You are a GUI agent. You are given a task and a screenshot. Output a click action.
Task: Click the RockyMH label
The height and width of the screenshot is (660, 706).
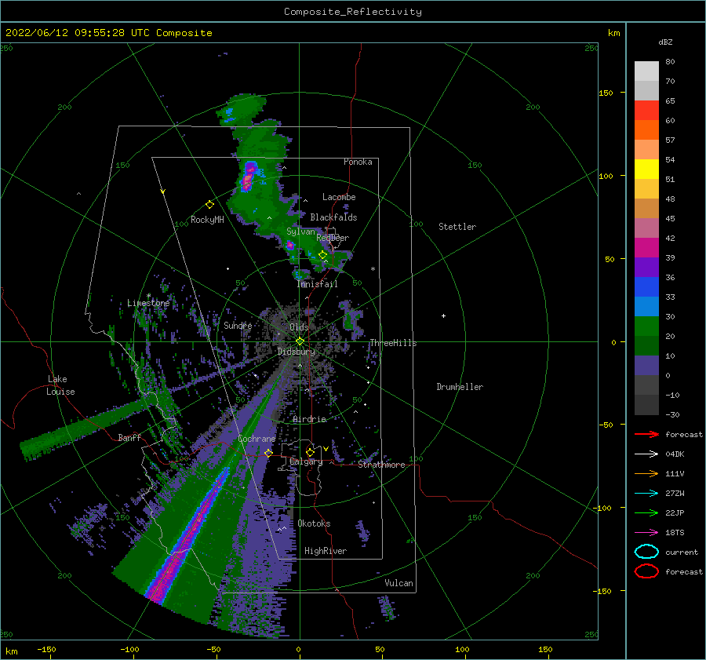coord(207,220)
